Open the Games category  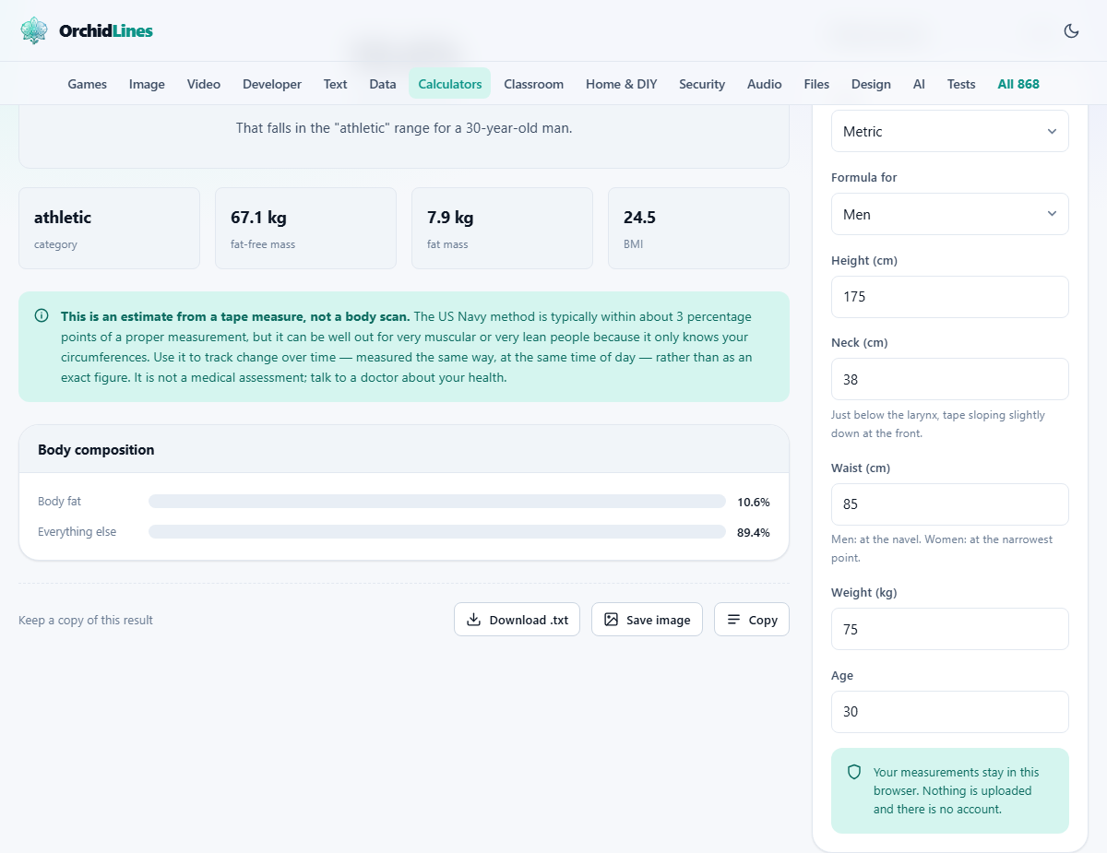[88, 84]
